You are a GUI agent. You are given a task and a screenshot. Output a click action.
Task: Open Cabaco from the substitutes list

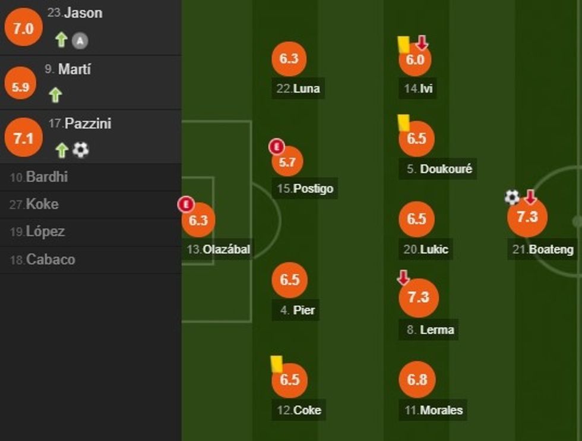(50, 259)
